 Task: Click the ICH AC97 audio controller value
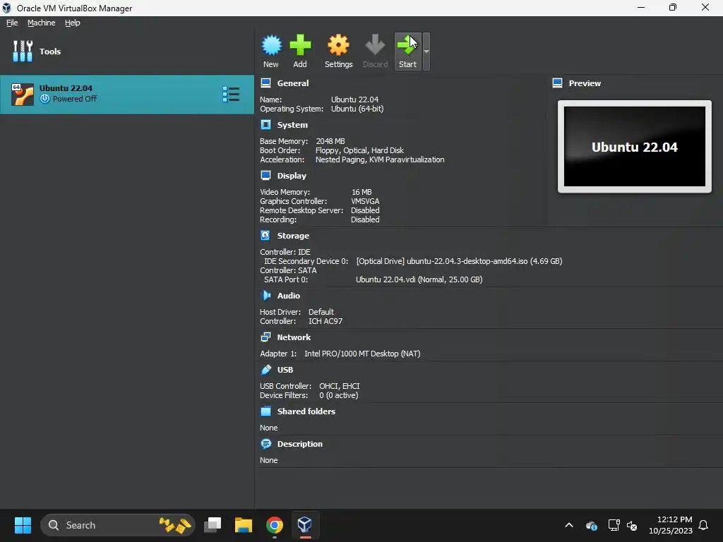[325, 321]
